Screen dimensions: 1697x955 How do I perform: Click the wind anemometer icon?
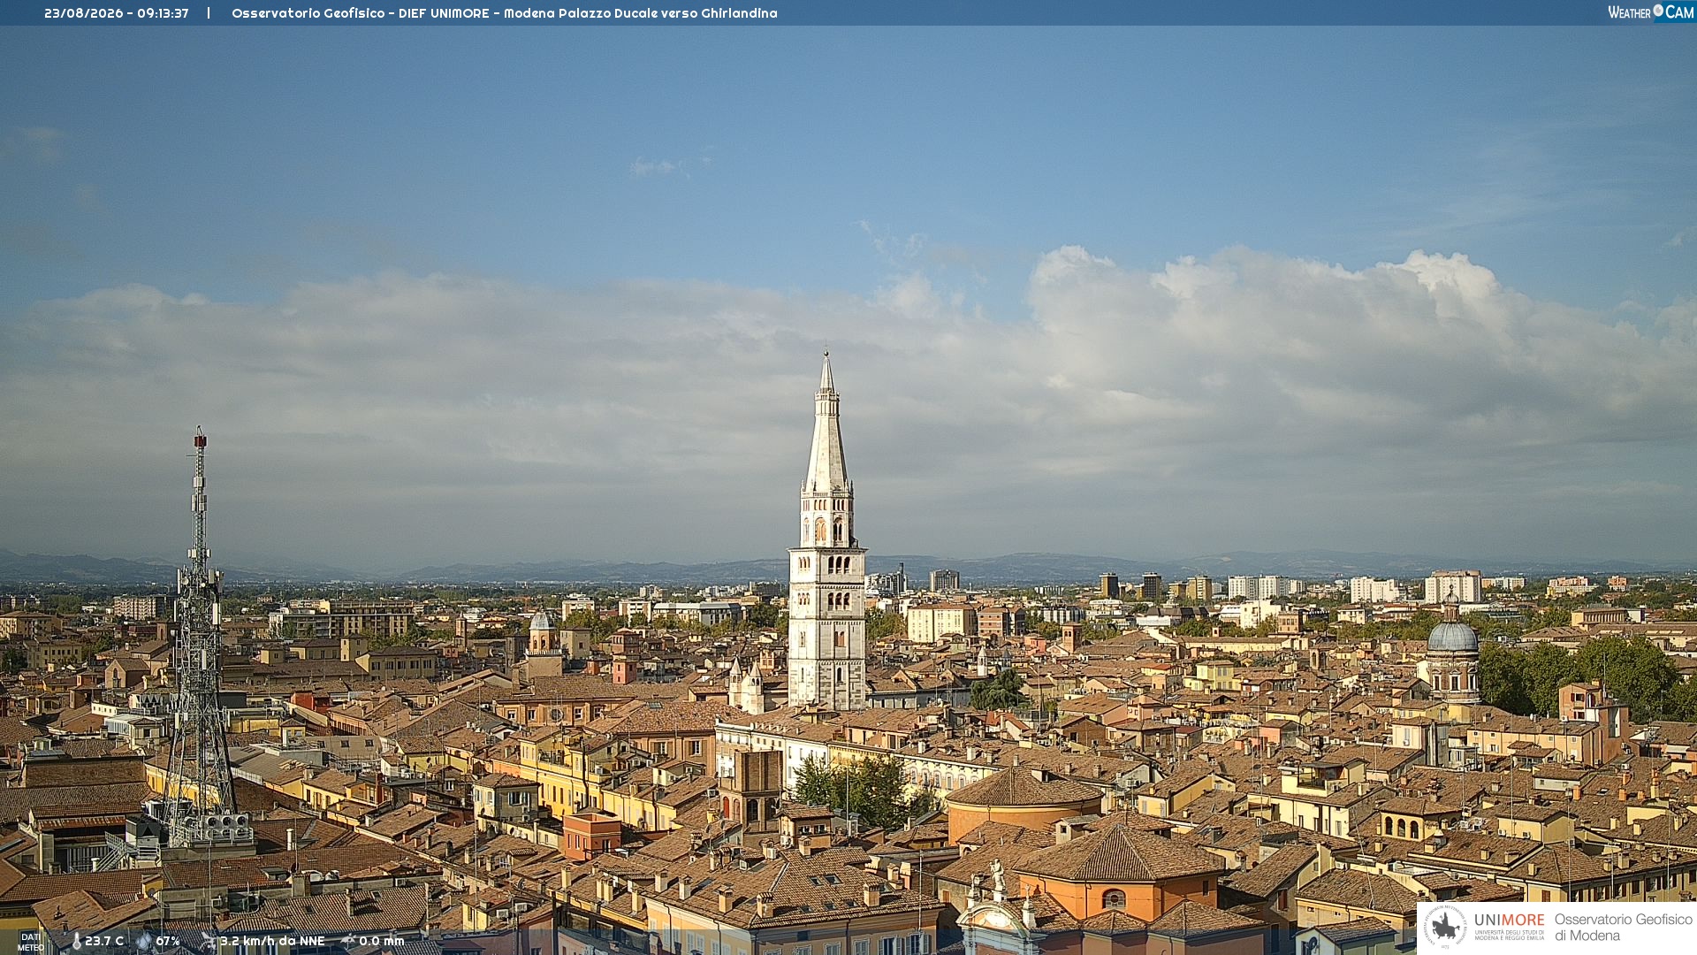tap(209, 941)
